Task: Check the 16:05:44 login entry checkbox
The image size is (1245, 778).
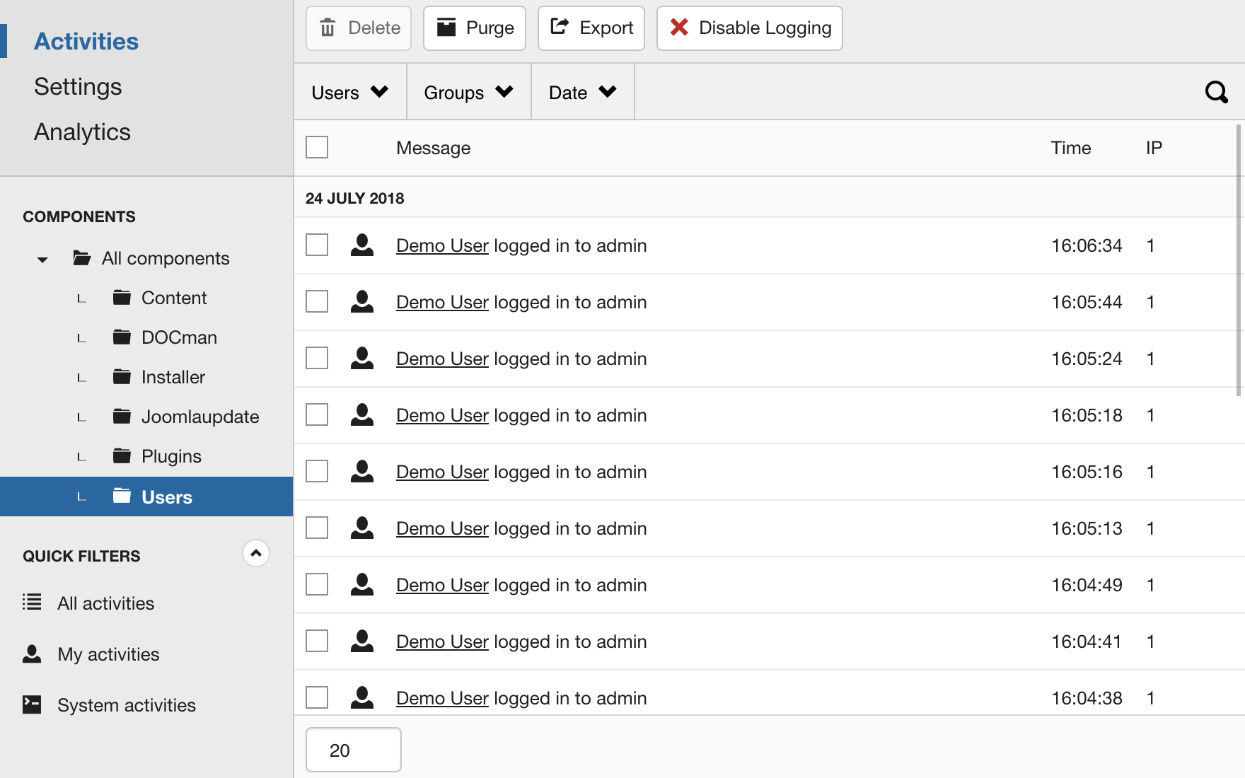Action: pos(317,302)
